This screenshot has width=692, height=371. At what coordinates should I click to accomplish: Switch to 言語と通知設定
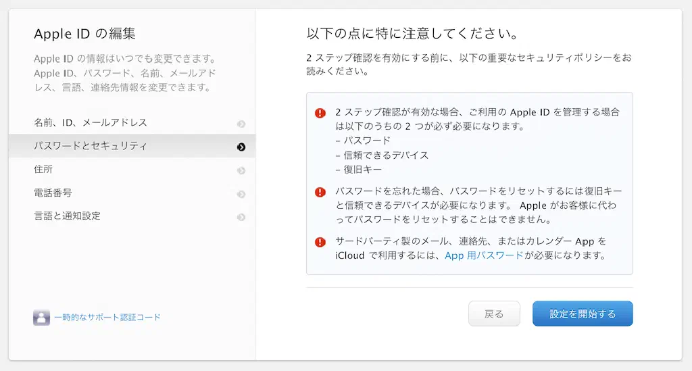tap(67, 216)
